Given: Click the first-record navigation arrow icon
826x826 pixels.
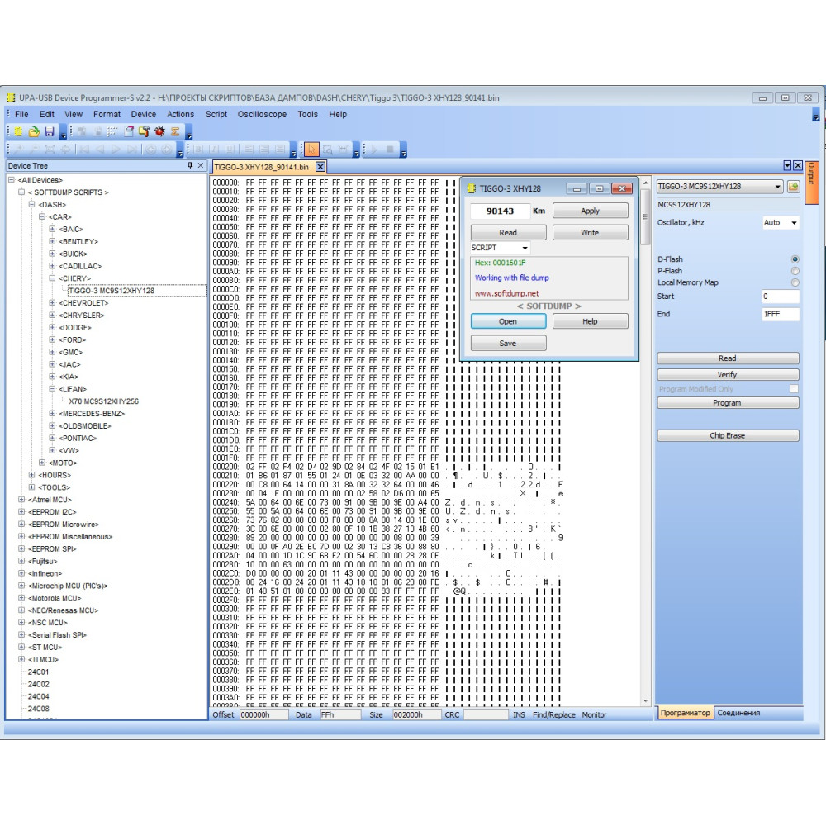Looking at the screenshot, I should tap(83, 150).
